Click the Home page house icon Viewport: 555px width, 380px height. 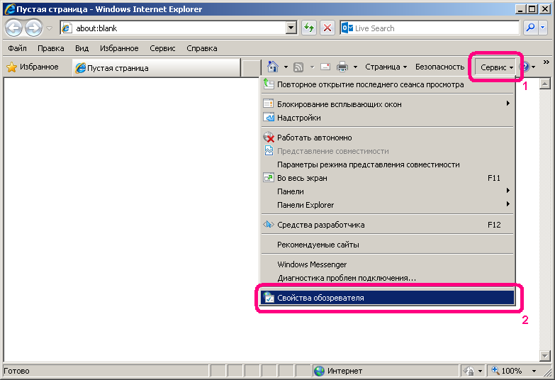272,67
